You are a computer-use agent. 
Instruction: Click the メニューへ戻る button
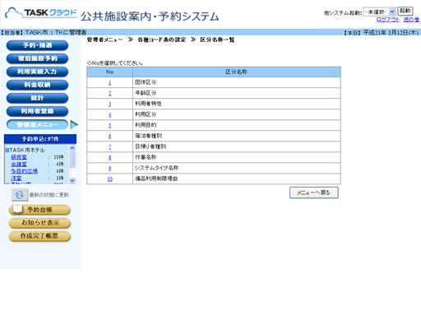[314, 193]
